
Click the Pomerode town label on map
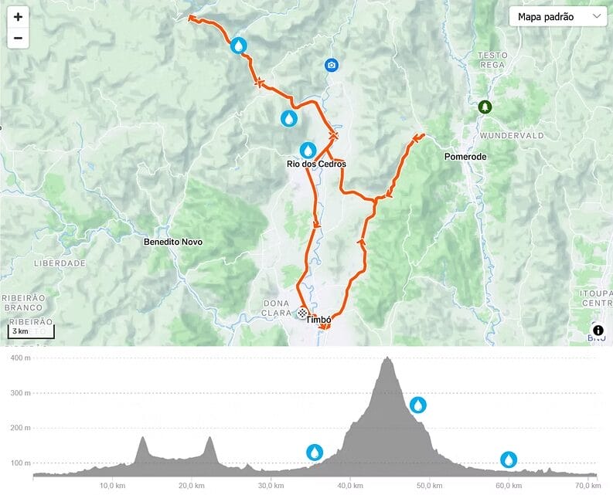465,157
